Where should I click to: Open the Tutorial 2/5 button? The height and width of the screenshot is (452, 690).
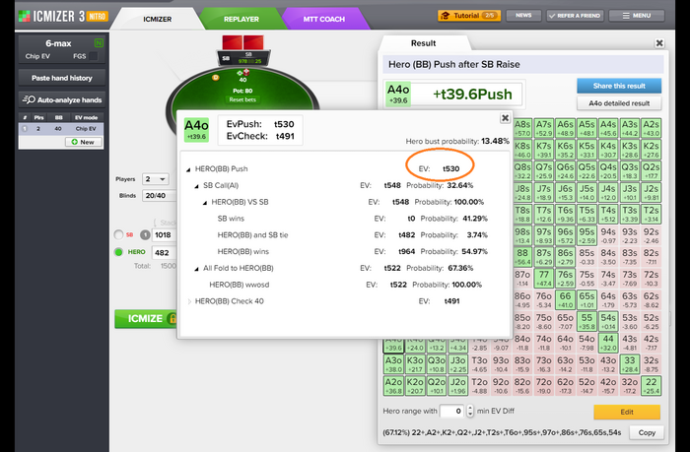[x=469, y=16]
